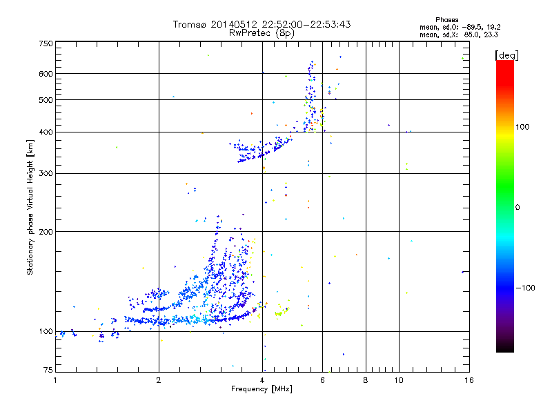Image resolution: width=552 pixels, height=414 pixels.
Task: Click the x-axis tick label '16'
Action: pos(469,380)
